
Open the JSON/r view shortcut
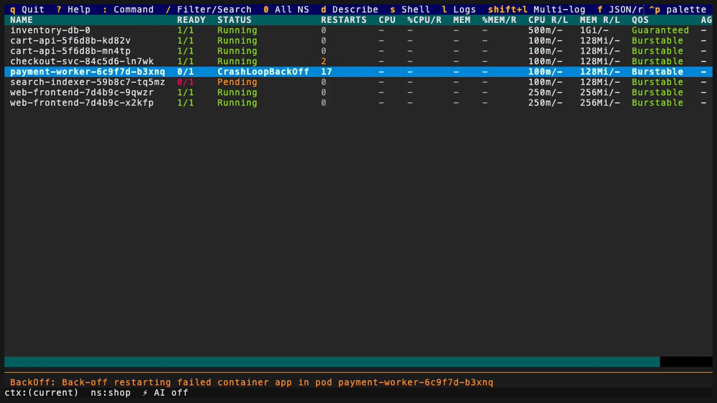coord(620,10)
